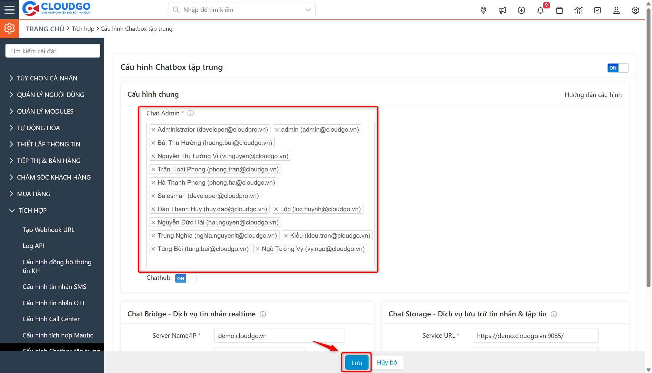Image resolution: width=652 pixels, height=373 pixels.
Task: Open the search type dropdown arrow
Action: [308, 10]
